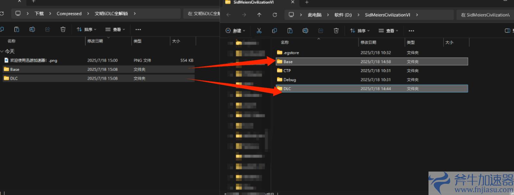Open a new tab in right window
The width and height of the screenshot is (514, 195).
[307, 2]
